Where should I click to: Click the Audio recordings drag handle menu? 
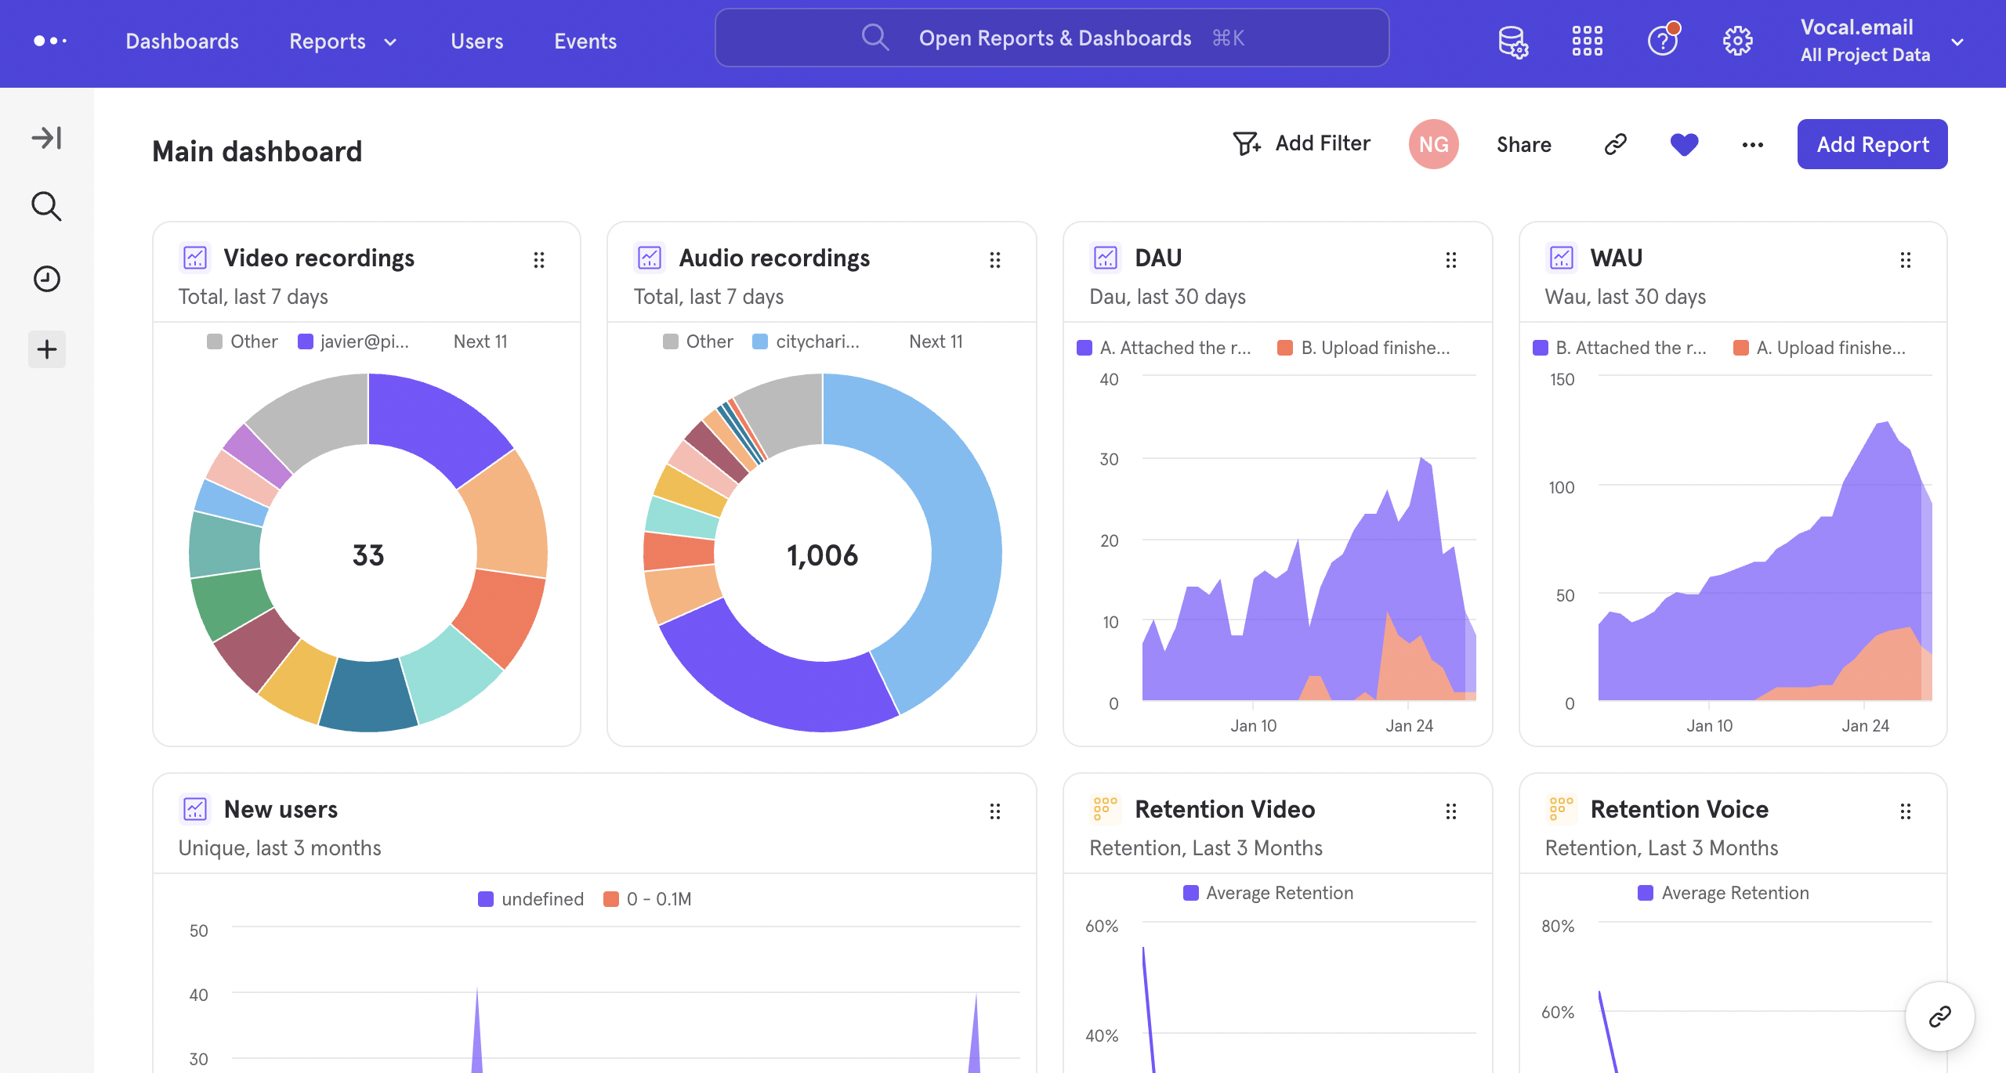pyautogui.click(x=994, y=260)
